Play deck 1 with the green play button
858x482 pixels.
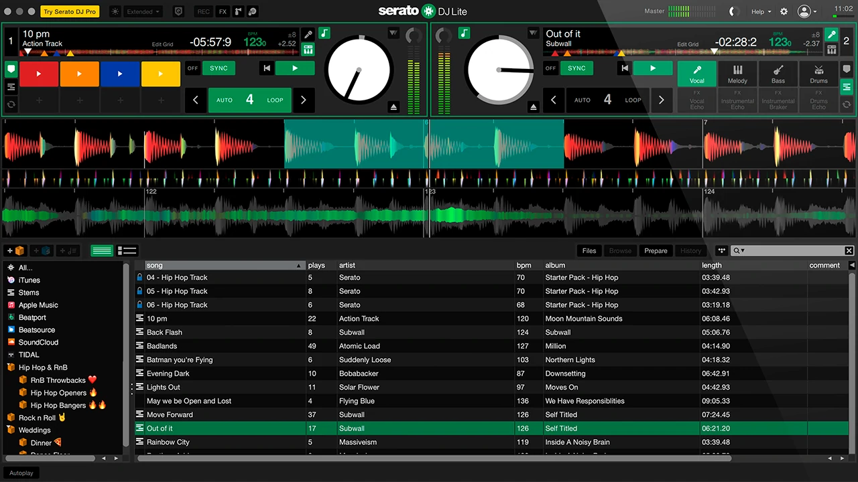(x=294, y=68)
